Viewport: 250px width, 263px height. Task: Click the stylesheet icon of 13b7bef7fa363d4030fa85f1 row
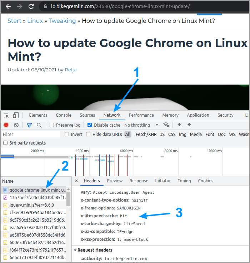(5, 198)
